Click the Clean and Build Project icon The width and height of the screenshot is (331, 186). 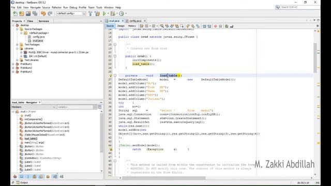(x=97, y=13)
